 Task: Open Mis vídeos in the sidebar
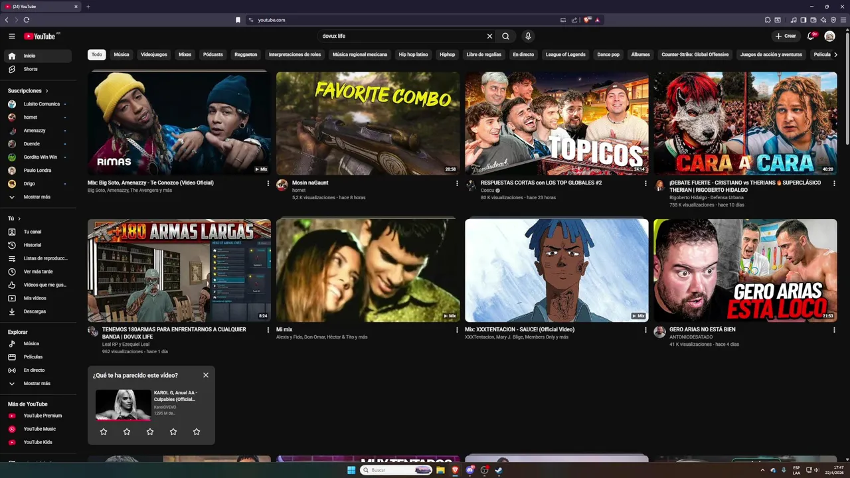pos(38,298)
